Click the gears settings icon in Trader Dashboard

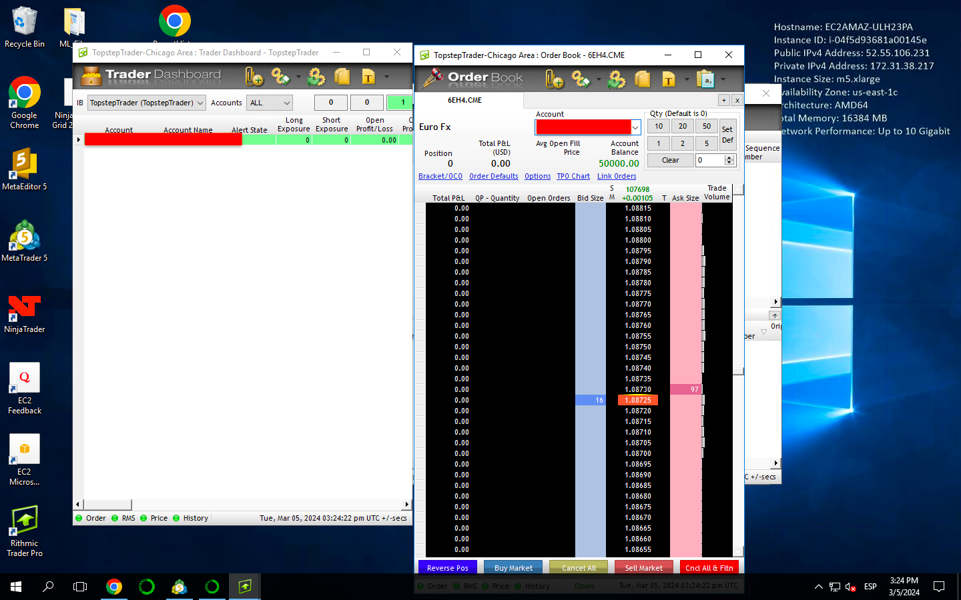(x=280, y=77)
